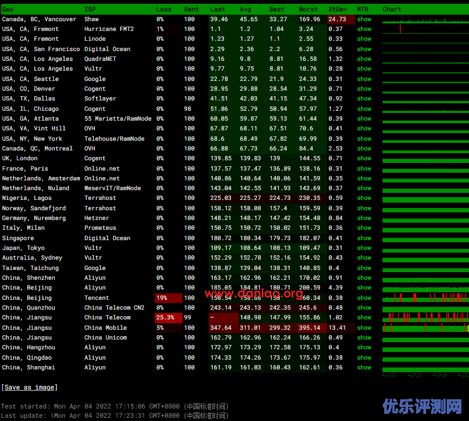The width and height of the screenshot is (469, 421).
Task: Show MTR for Japan Tokyo Vultr
Action: 364,248
